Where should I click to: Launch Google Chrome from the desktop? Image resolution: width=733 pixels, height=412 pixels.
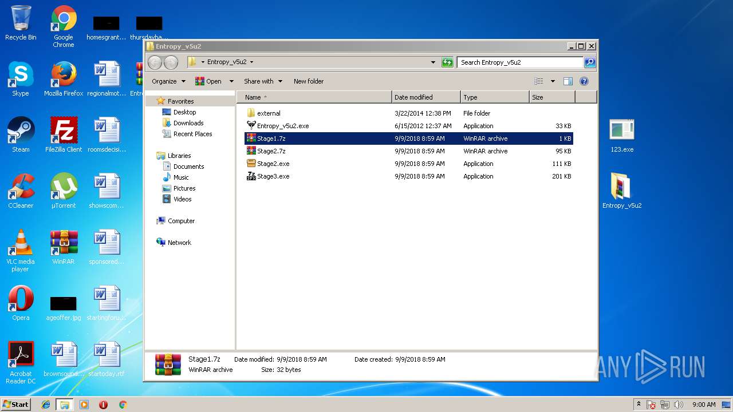[64, 26]
